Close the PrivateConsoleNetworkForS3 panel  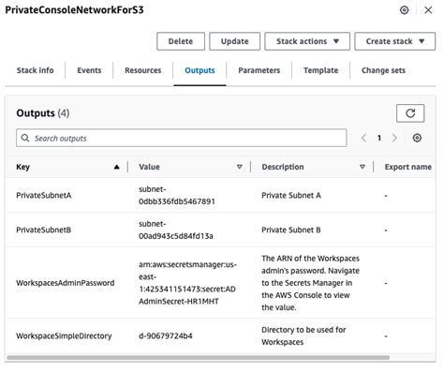pyautogui.click(x=428, y=10)
